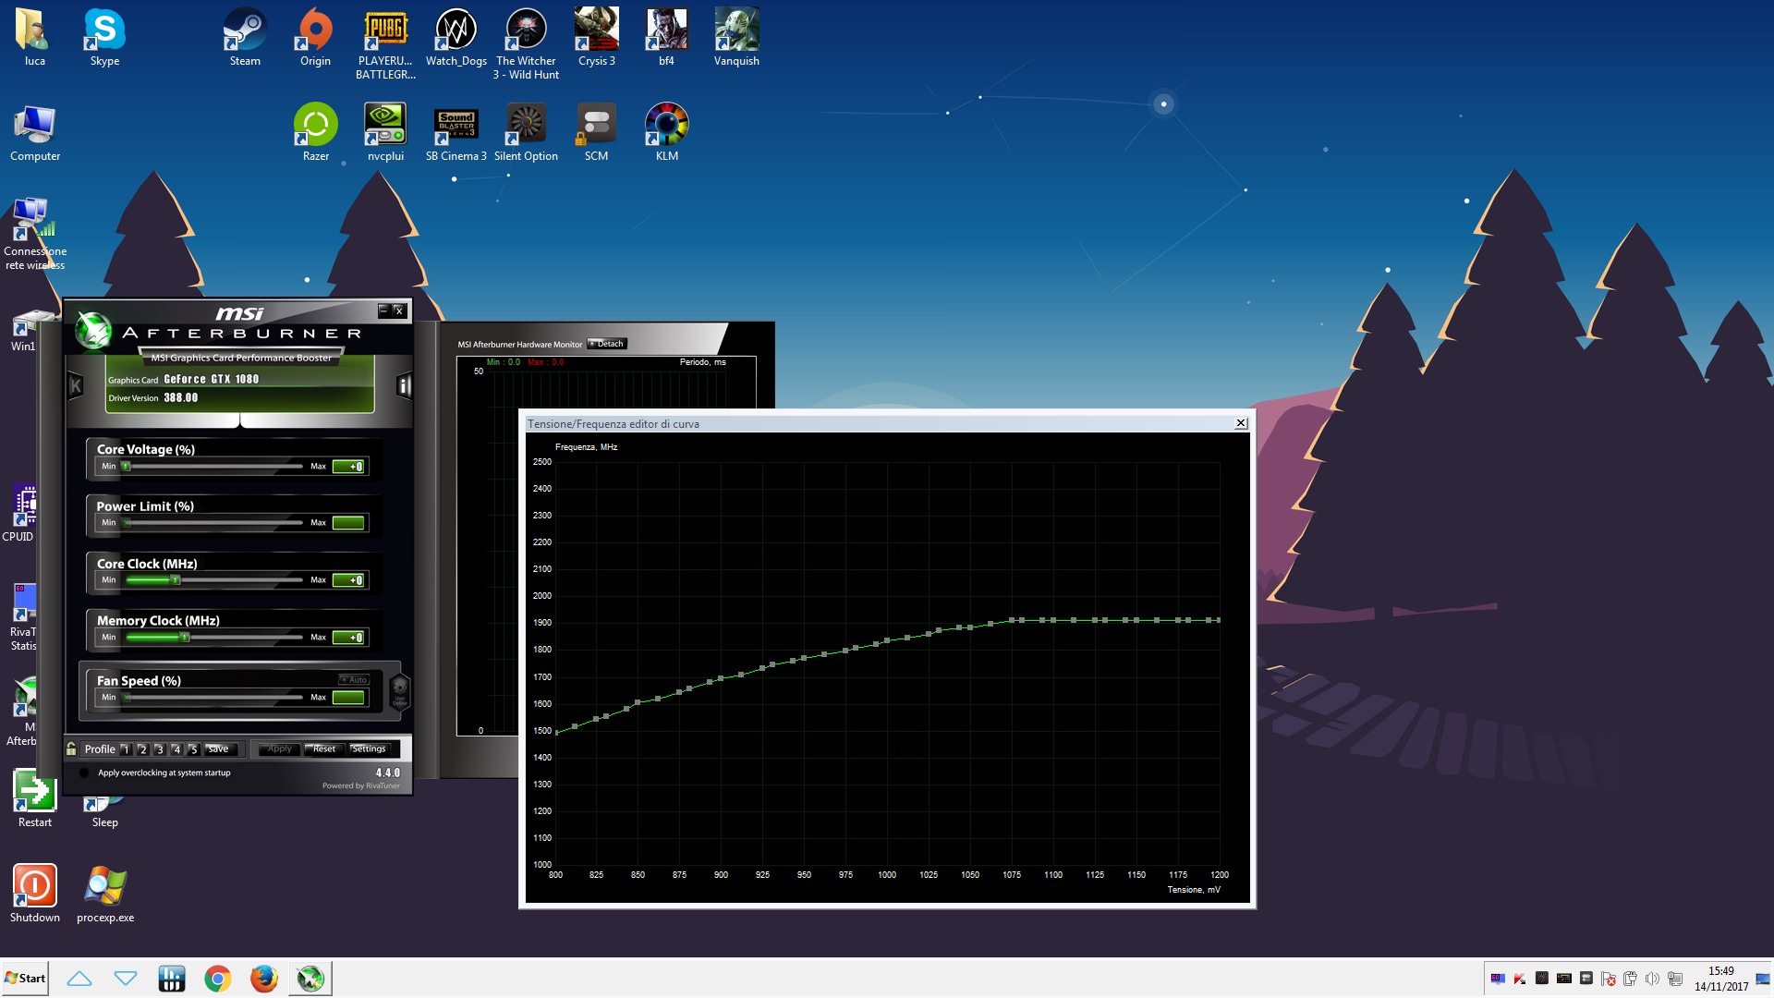Open Chrome from the taskbar

pyautogui.click(x=218, y=979)
